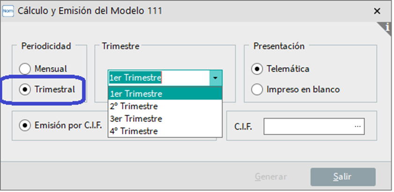Pick 2° Trimestre from the list
Image resolution: width=394 pixels, height=192 pixels.
[165, 106]
